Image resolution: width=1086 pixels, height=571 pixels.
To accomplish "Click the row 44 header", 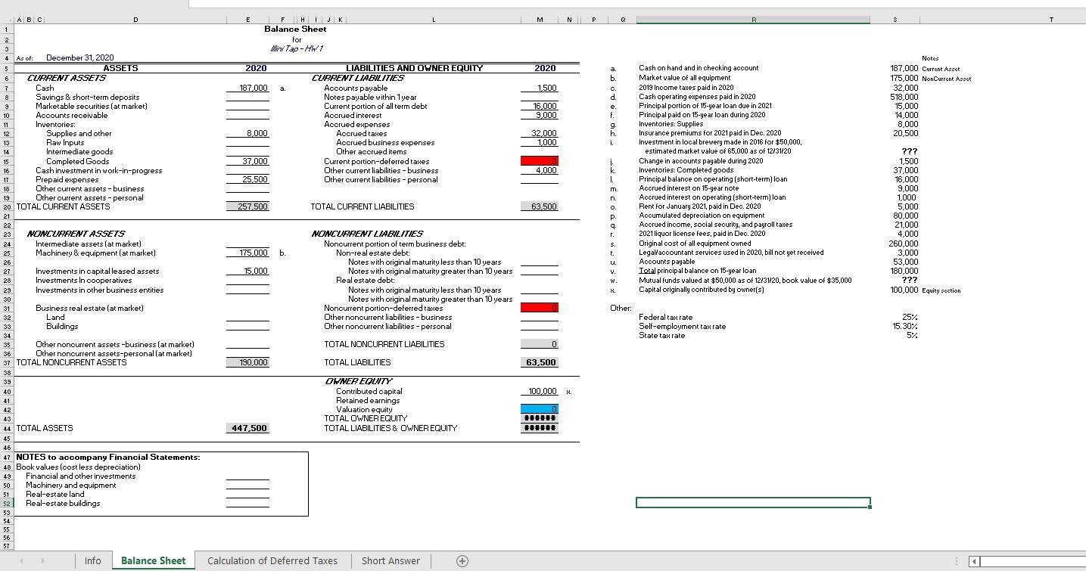I will [6, 427].
